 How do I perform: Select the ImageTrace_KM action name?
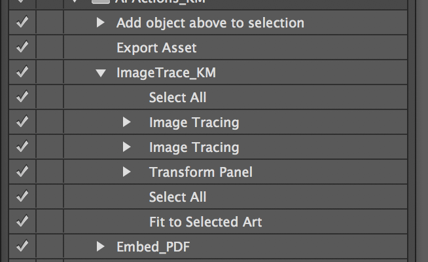(166, 73)
